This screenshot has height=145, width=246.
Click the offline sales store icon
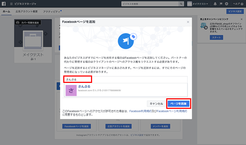[204, 26]
